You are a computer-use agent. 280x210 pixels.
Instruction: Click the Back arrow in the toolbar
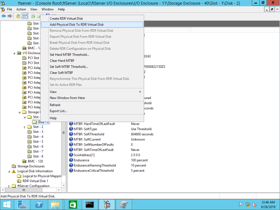click(3, 16)
